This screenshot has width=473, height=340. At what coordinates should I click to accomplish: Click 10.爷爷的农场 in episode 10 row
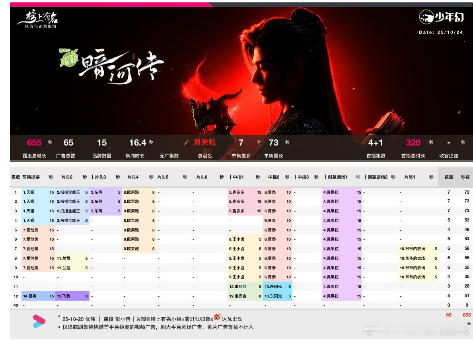point(413,277)
